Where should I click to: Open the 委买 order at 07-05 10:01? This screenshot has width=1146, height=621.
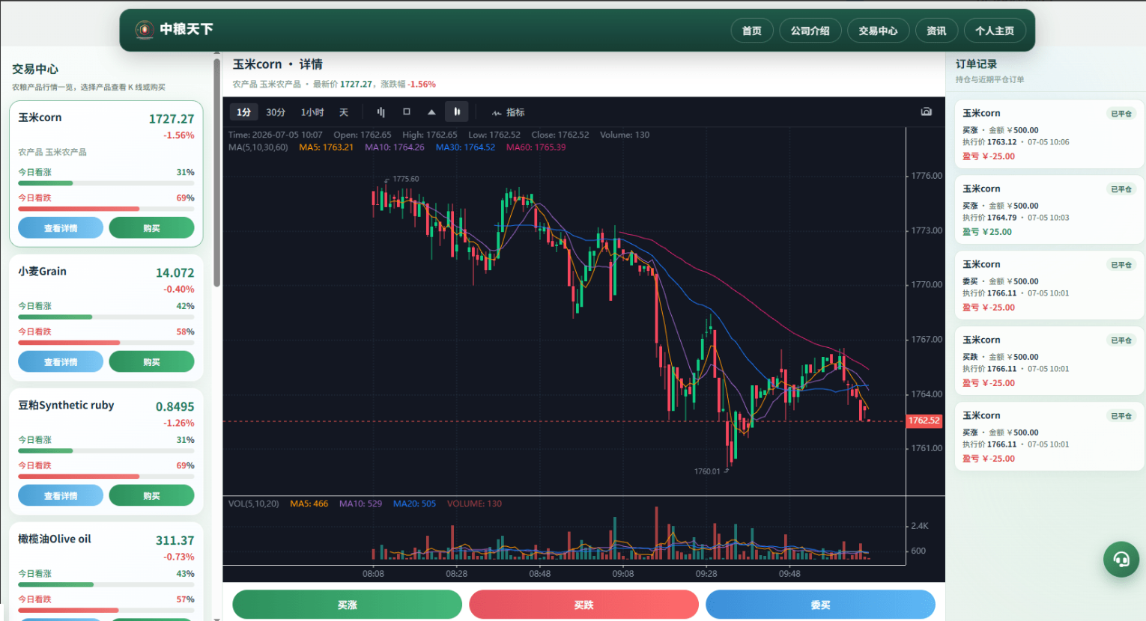click(x=1049, y=286)
